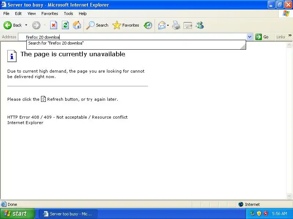Open the Back history dropdown arrow
Screen dimensions: 293x219
tap(26, 25)
